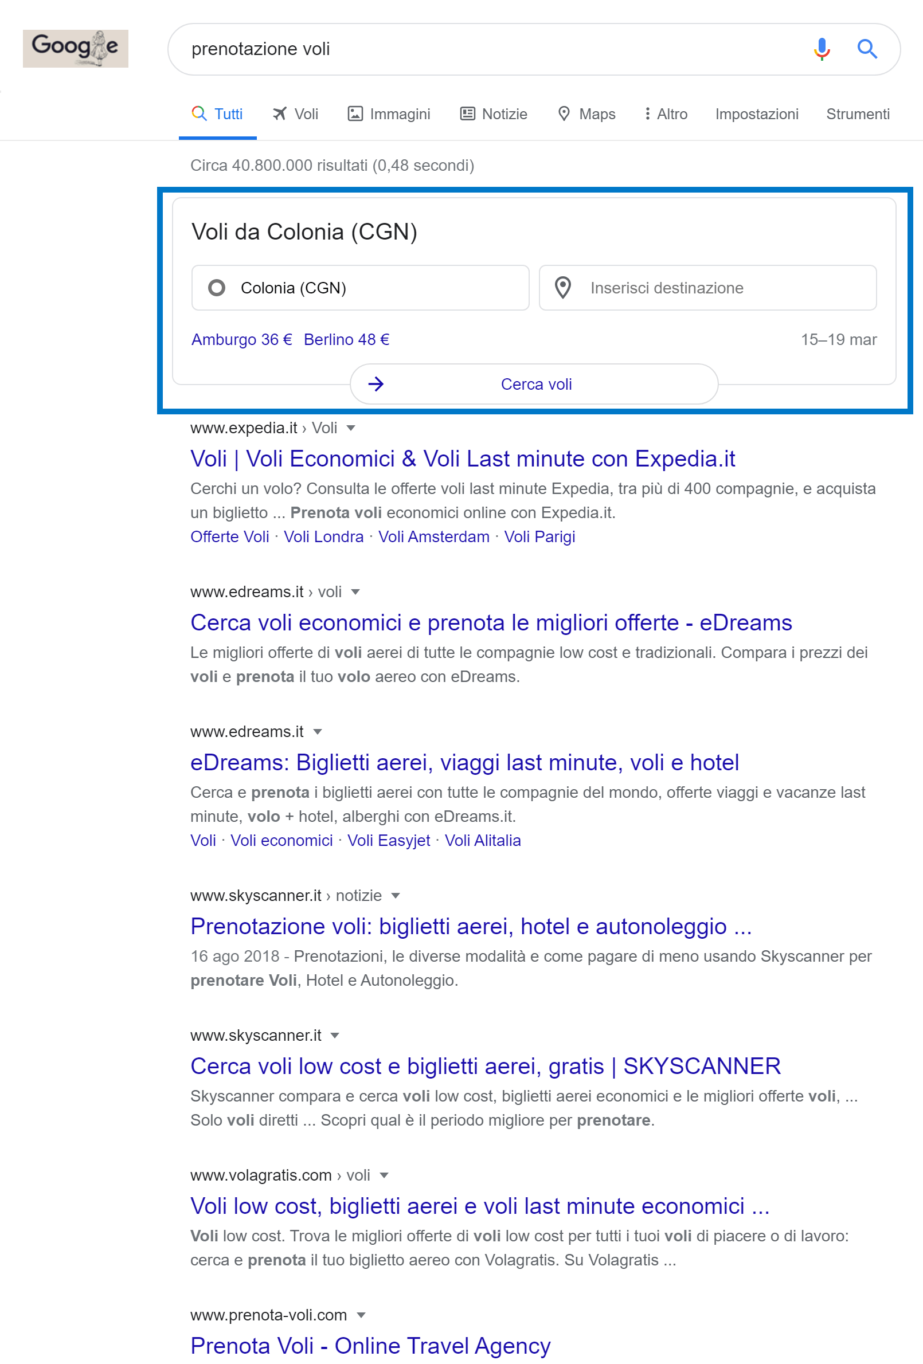Open the Expedia.it Voli Economici result

[x=463, y=458]
